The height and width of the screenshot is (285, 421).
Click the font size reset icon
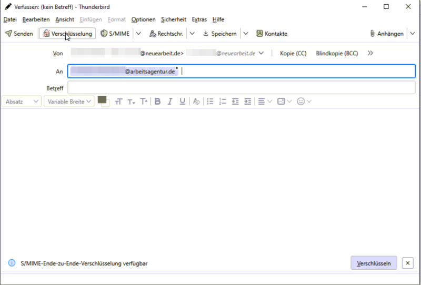[x=118, y=101]
